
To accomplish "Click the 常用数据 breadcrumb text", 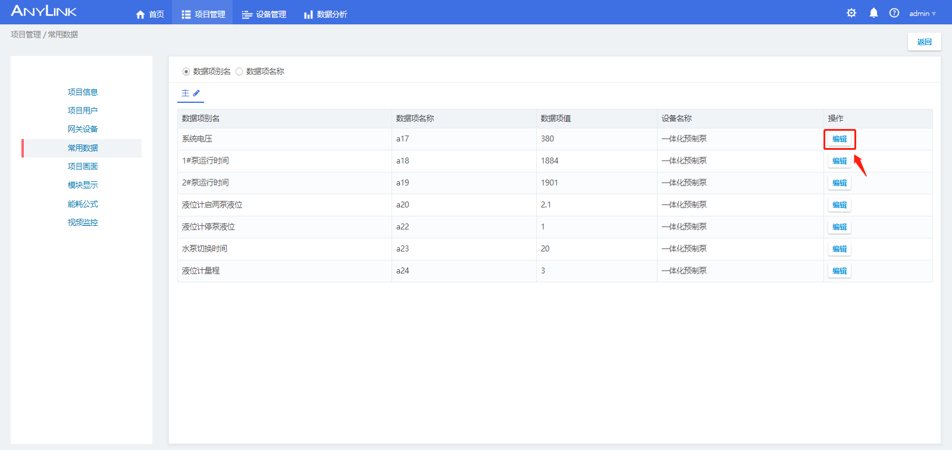I will pos(63,34).
